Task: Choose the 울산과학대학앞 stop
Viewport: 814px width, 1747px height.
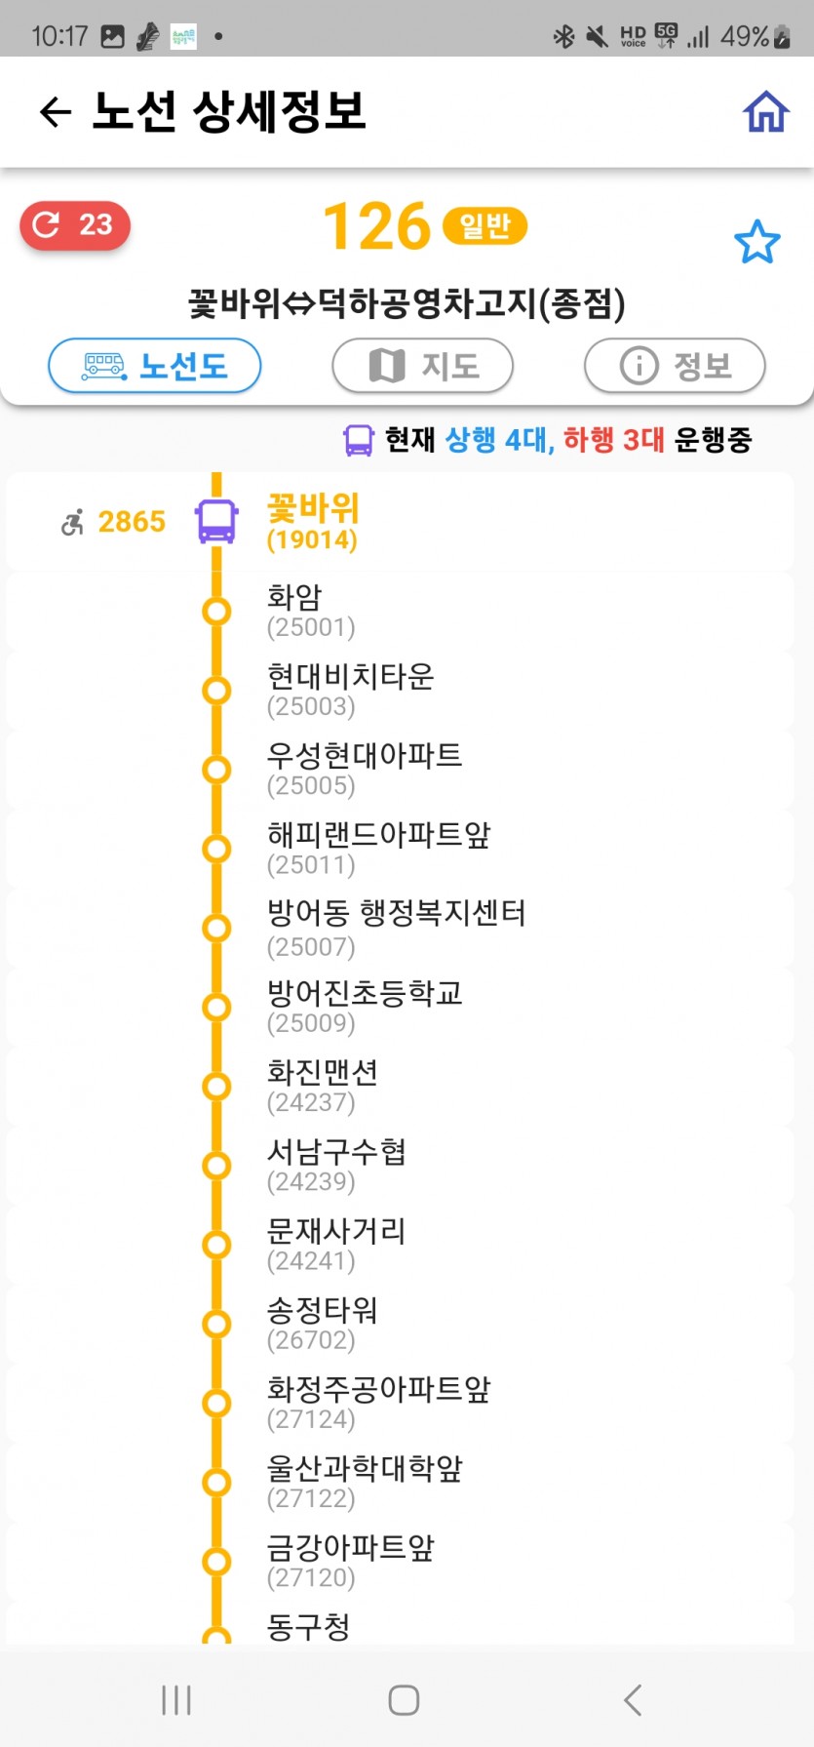Action: (x=364, y=1482)
